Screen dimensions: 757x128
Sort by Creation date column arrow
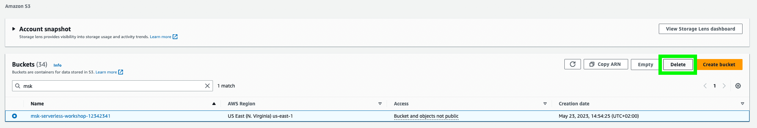tap(743, 104)
